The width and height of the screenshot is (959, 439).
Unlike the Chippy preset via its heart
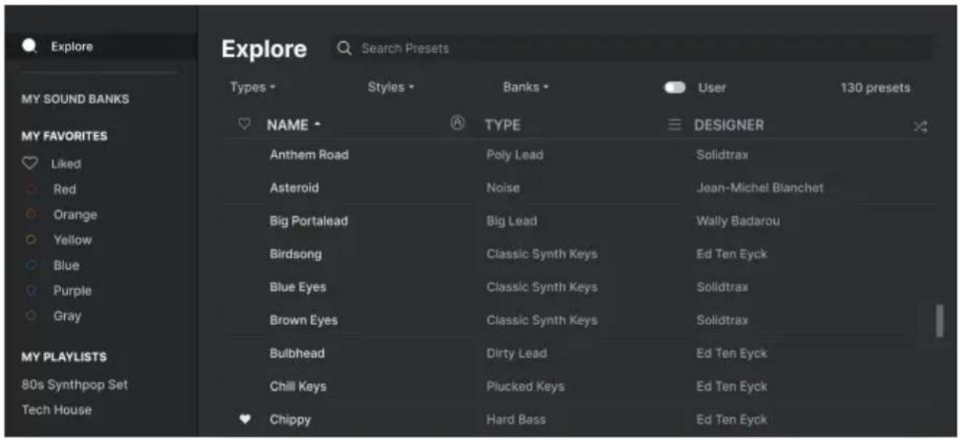pos(245,419)
